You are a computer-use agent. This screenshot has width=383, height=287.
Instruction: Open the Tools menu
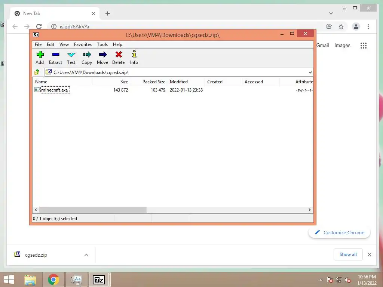tap(102, 44)
